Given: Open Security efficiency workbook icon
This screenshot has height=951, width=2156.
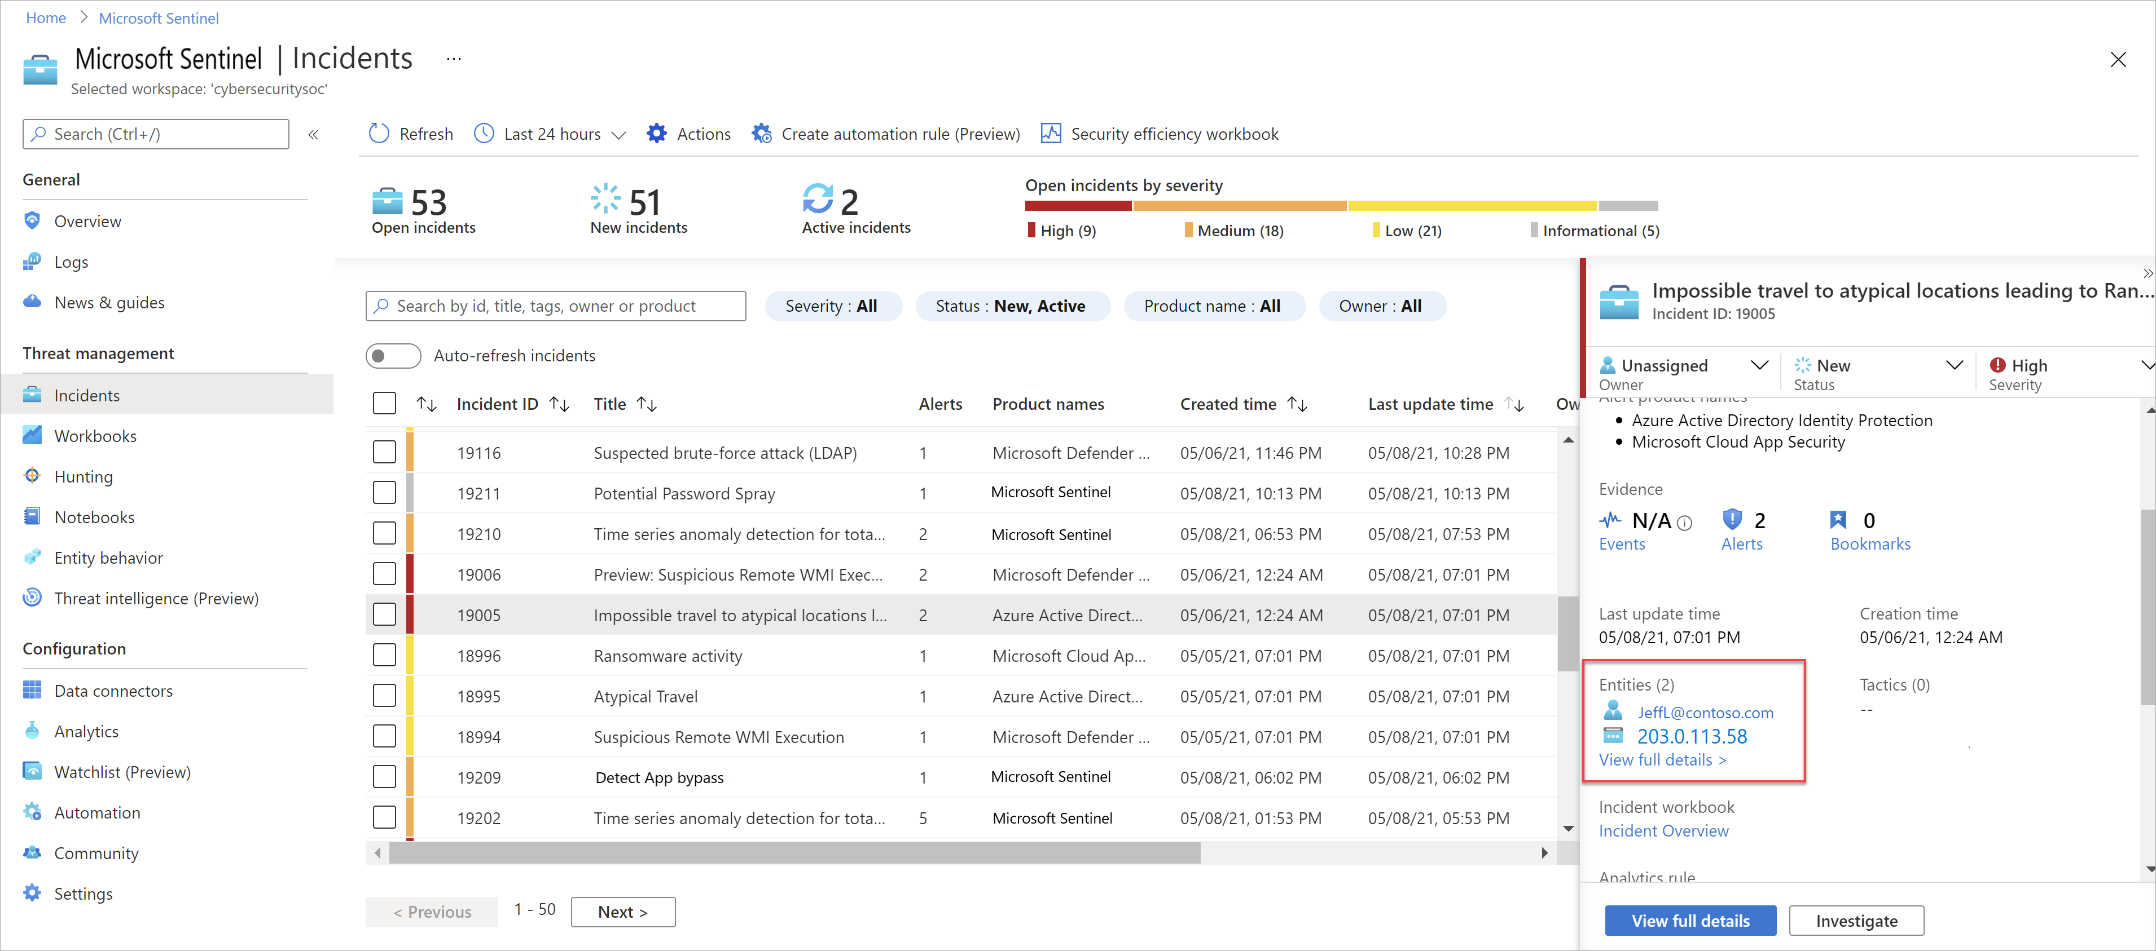Looking at the screenshot, I should [1051, 134].
